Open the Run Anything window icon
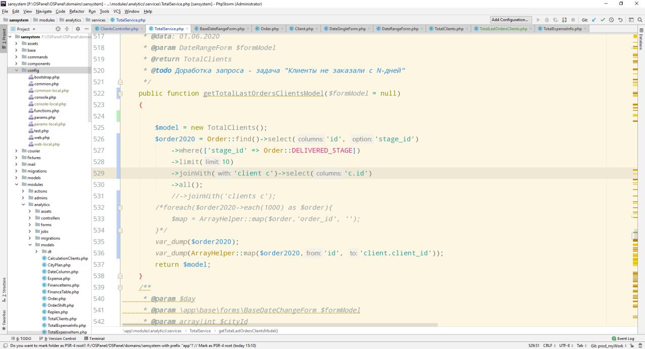645x349 pixels. [x=630, y=20]
